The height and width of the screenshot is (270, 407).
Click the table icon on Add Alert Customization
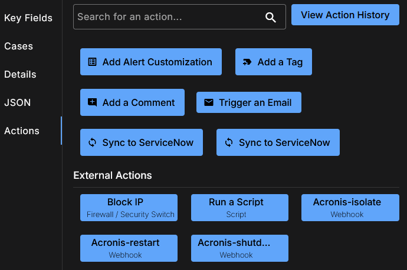click(92, 62)
